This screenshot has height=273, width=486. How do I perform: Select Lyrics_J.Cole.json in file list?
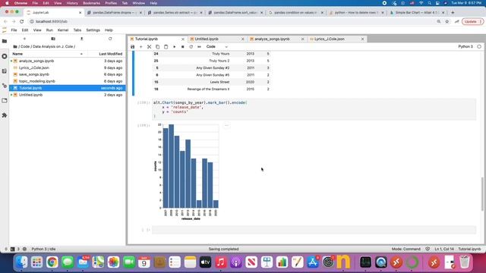[68, 67]
